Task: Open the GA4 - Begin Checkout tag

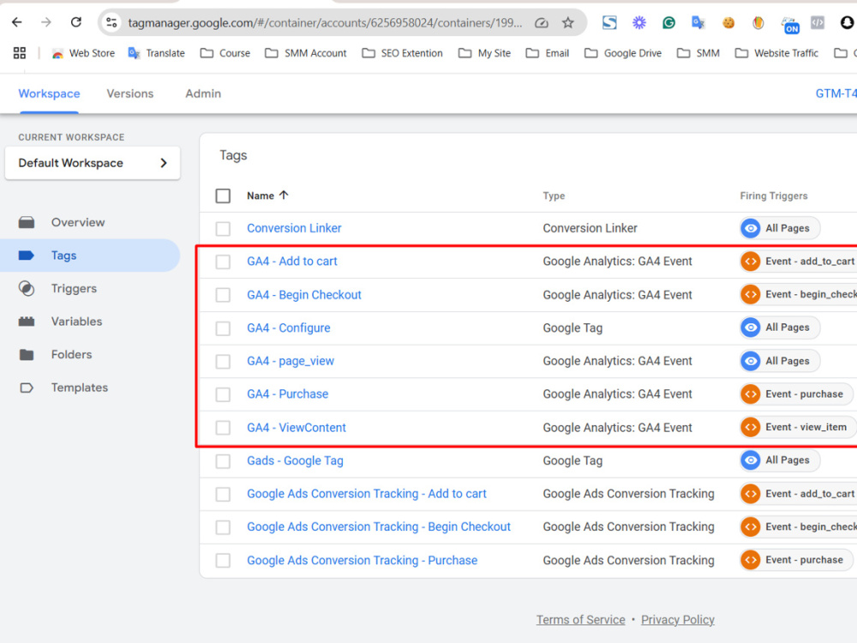Action: coord(304,295)
